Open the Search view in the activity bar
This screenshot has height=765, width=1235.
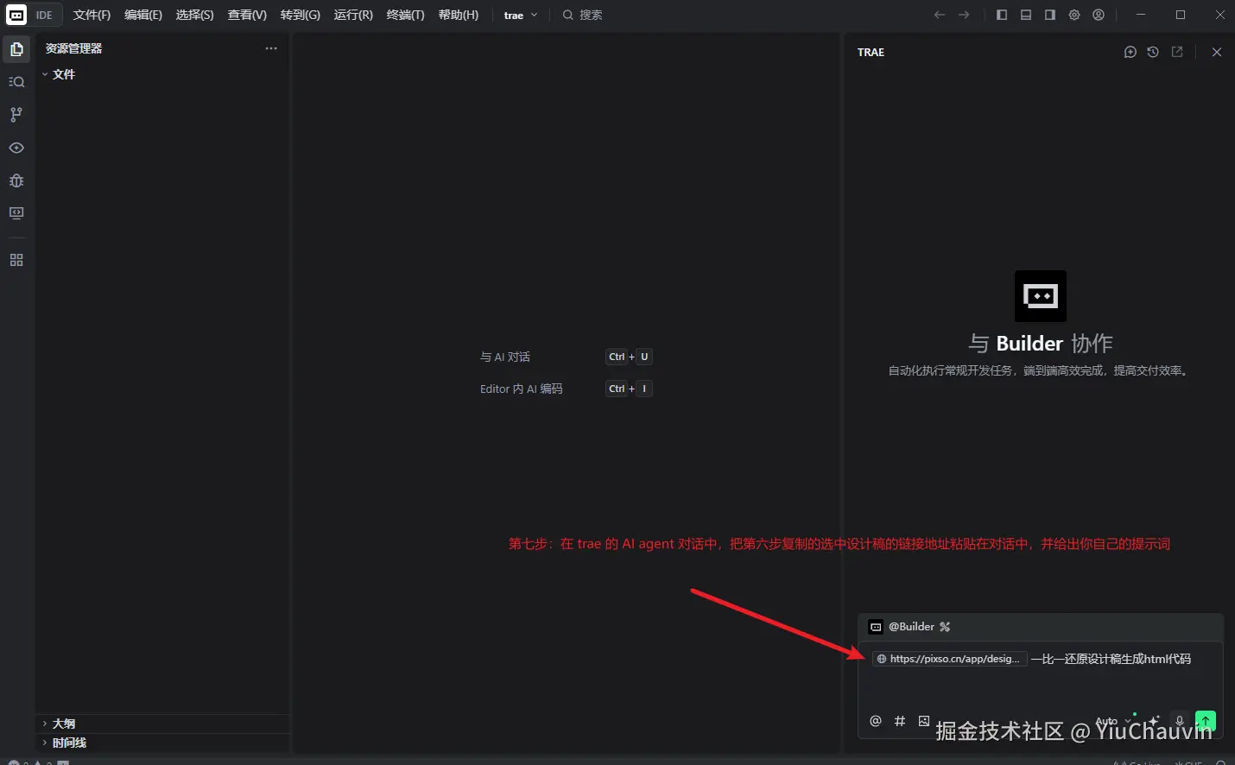click(x=16, y=82)
